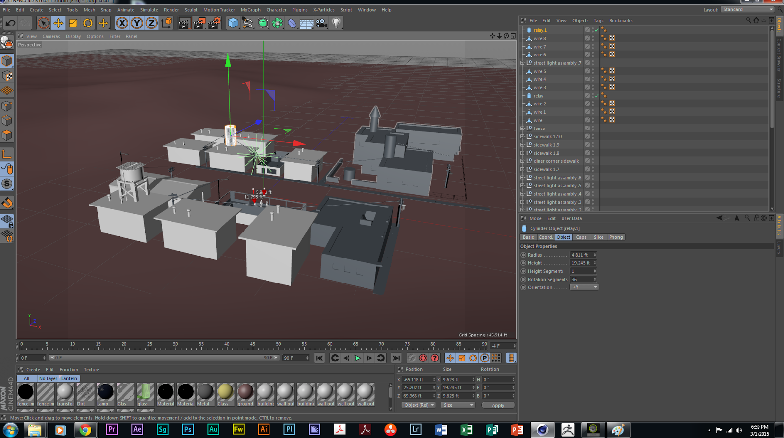Click the Scale tool in top toolbar
The width and height of the screenshot is (784, 438).
coord(73,23)
